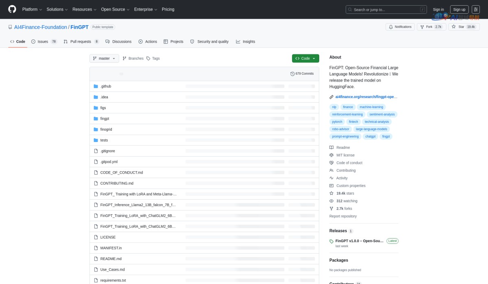Image resolution: width=488 pixels, height=284 pixels.
Task: Switch to the Code tab
Action: pos(17,41)
